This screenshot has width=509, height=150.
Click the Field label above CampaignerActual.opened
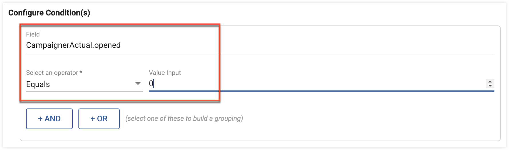33,34
